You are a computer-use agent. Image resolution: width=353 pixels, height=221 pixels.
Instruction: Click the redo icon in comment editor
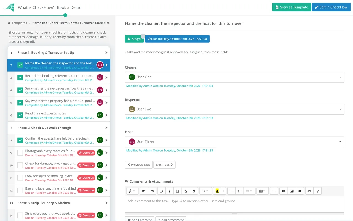point(152,191)
